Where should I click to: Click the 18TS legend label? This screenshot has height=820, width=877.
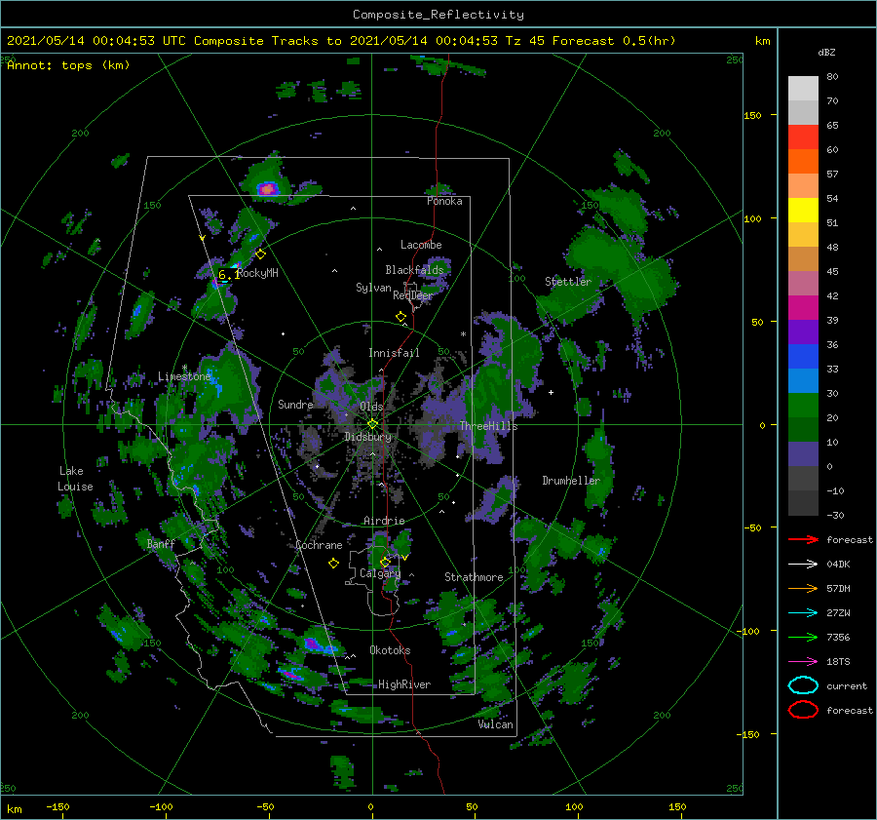[x=838, y=662]
